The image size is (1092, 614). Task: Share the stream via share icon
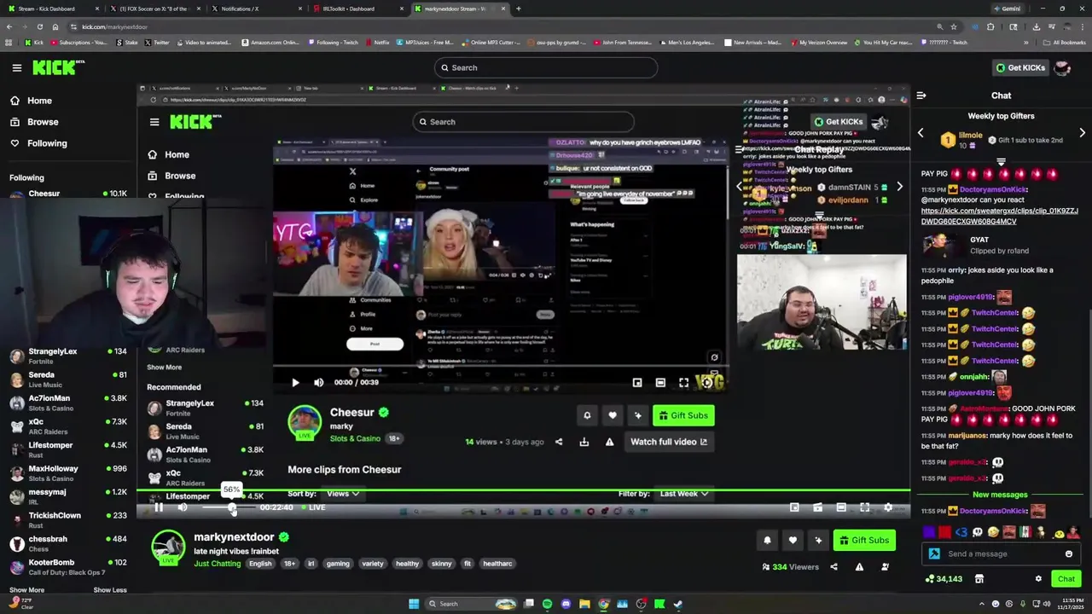(834, 567)
